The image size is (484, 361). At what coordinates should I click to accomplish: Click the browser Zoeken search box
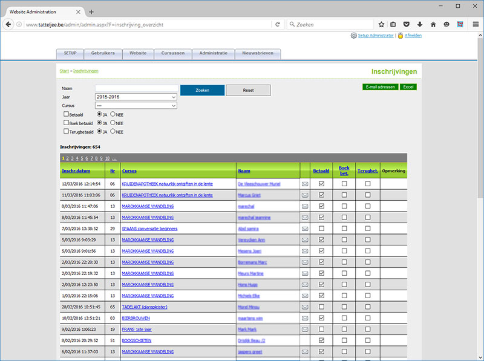330,24
